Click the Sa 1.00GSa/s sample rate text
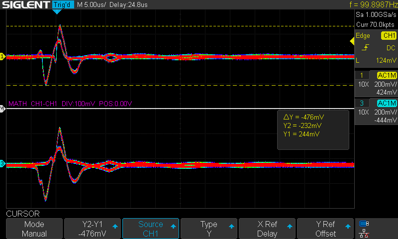The image size is (398, 239). coord(376,15)
